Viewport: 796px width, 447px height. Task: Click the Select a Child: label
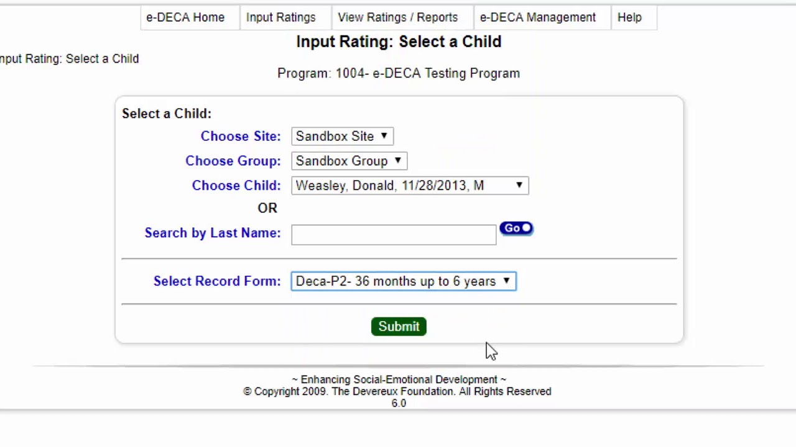[167, 114]
